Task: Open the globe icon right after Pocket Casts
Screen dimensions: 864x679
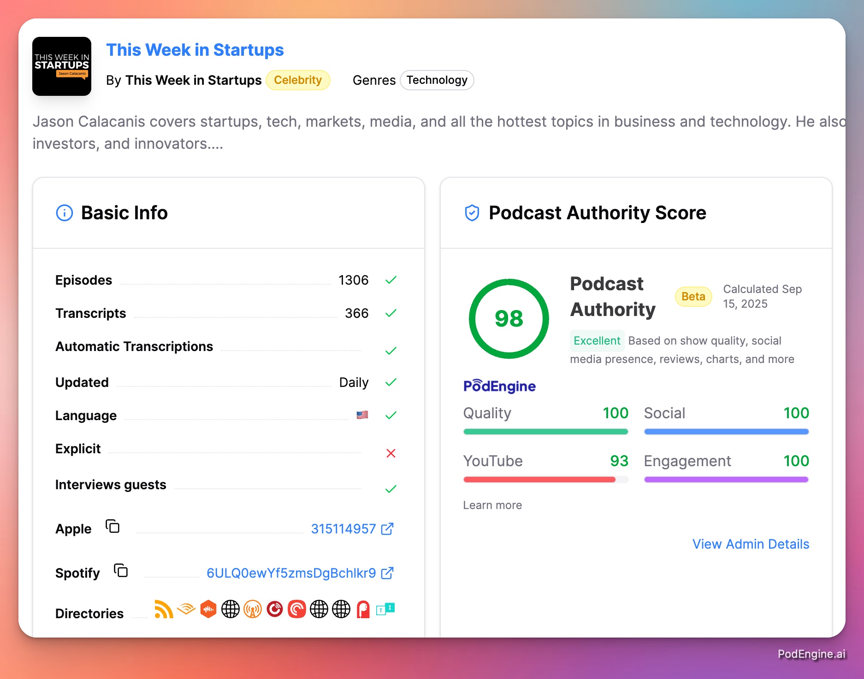Action: click(319, 609)
